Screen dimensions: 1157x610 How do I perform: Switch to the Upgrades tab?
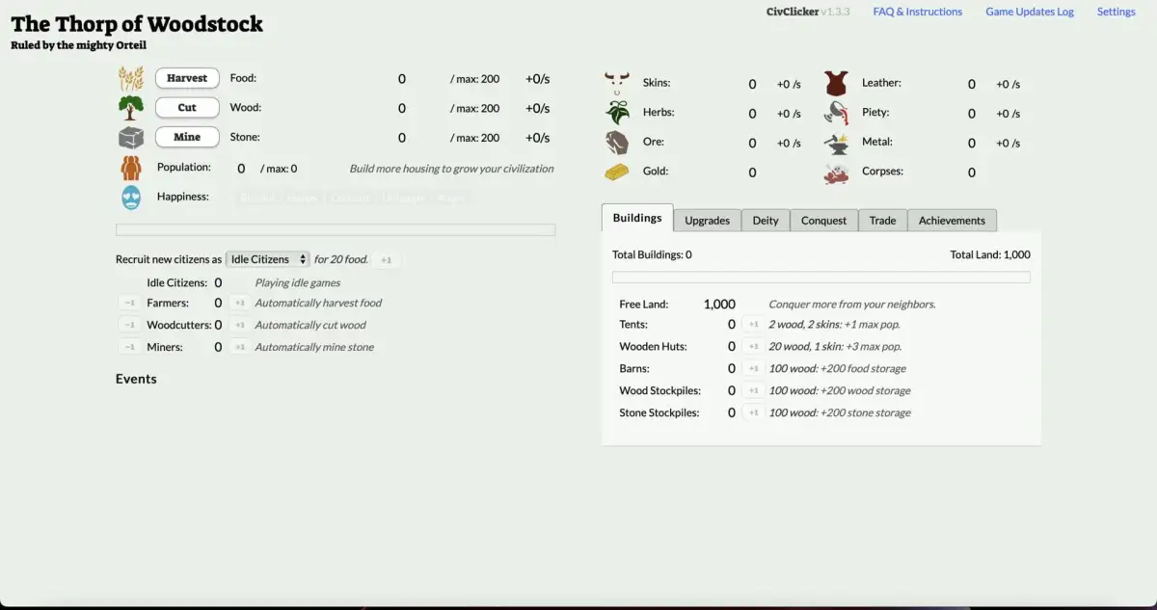click(707, 221)
